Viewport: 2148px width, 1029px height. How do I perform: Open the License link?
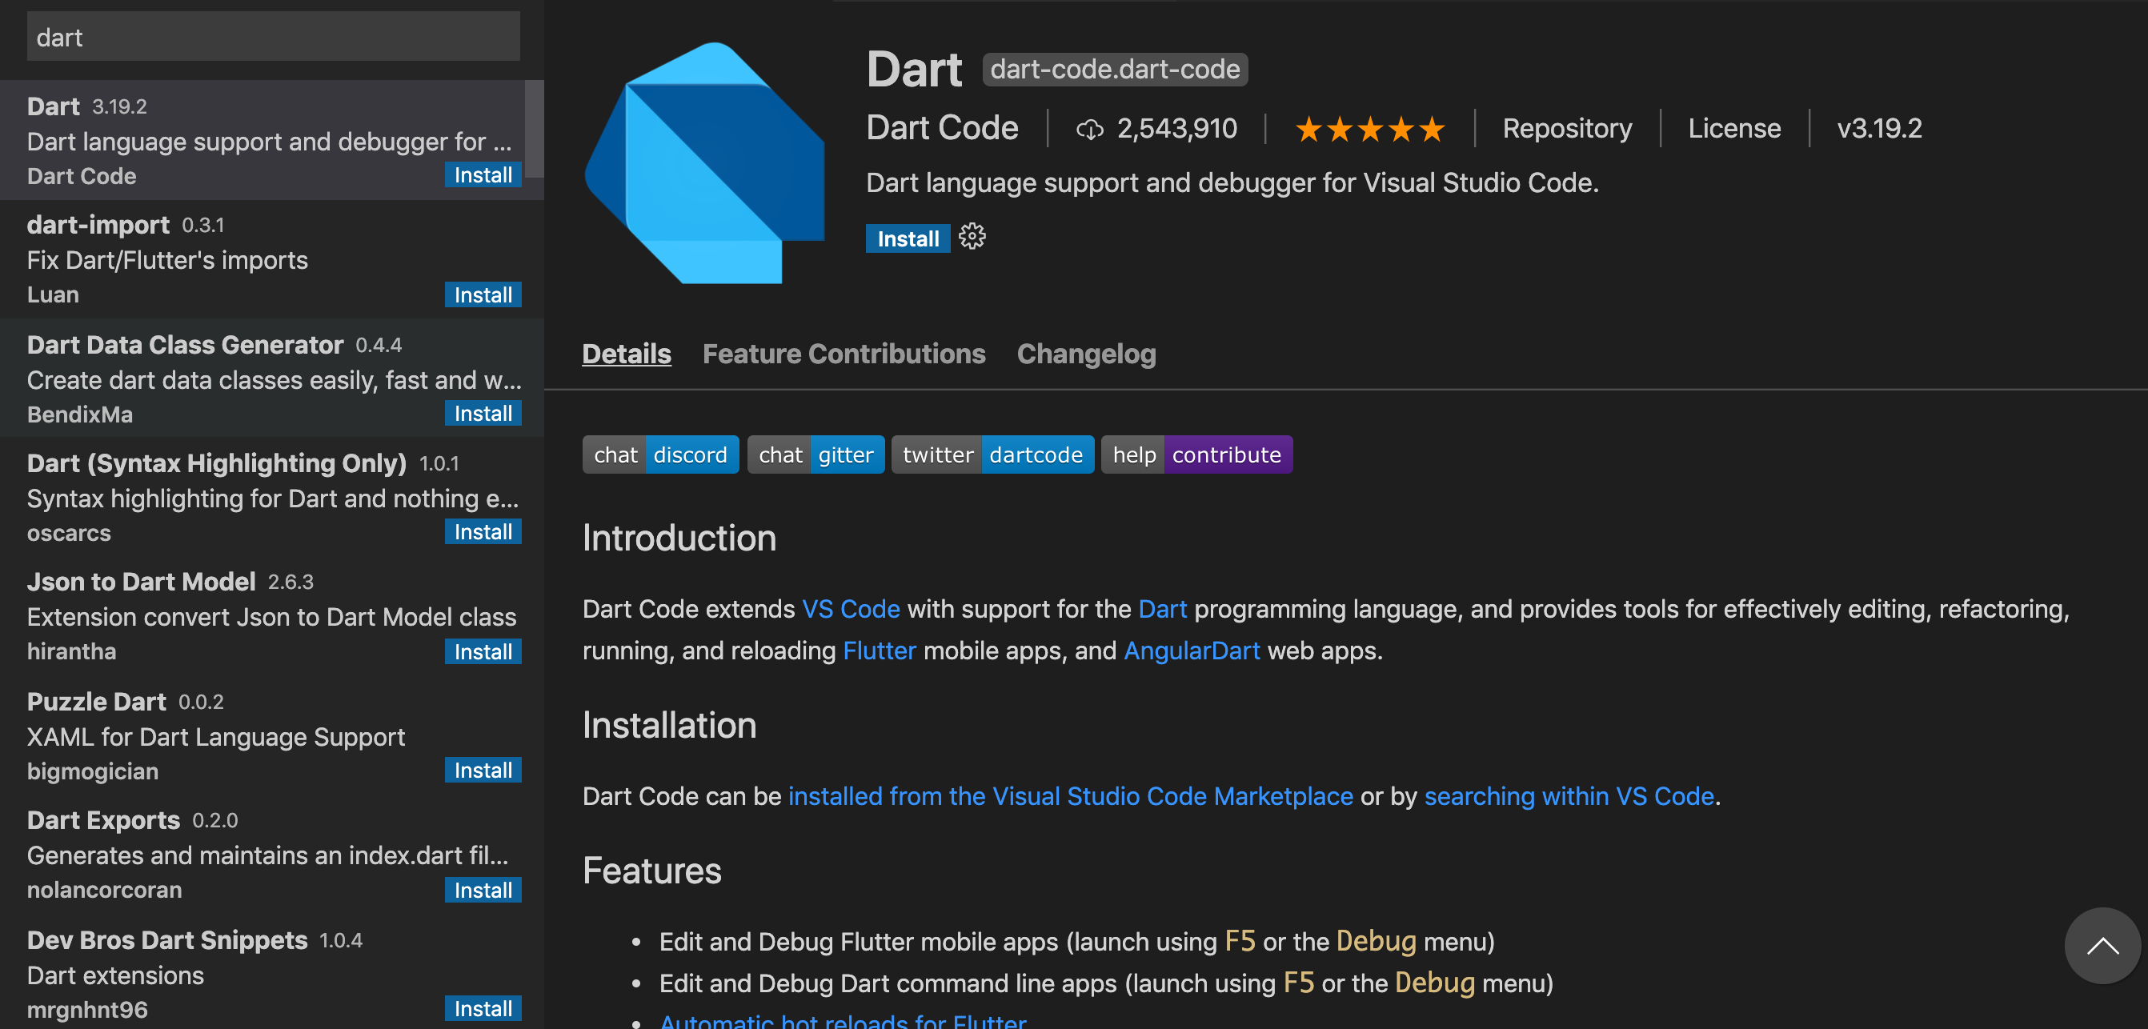1734,128
